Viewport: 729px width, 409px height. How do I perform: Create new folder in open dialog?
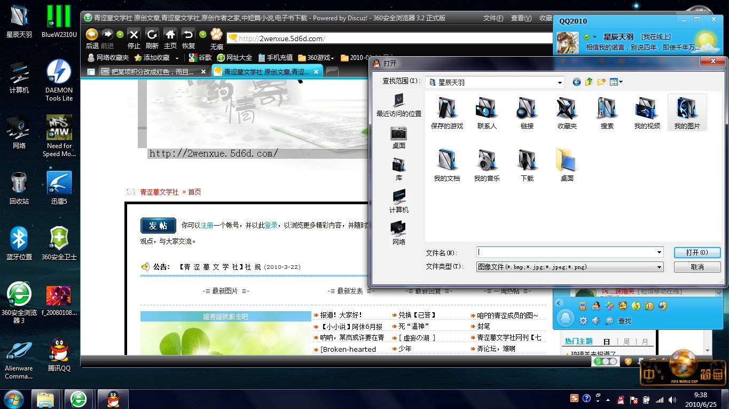(601, 82)
